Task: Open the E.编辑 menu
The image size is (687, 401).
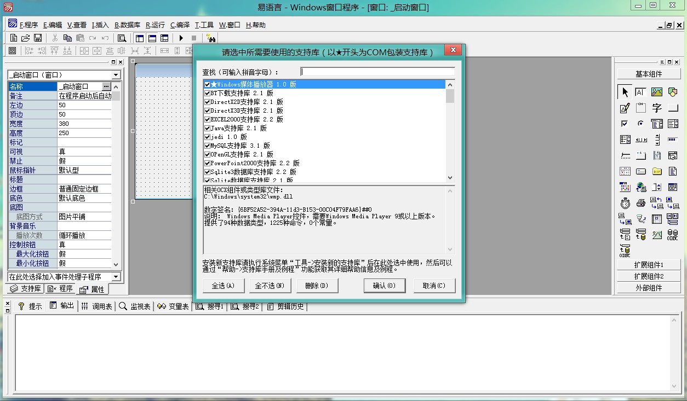Action: (53, 25)
